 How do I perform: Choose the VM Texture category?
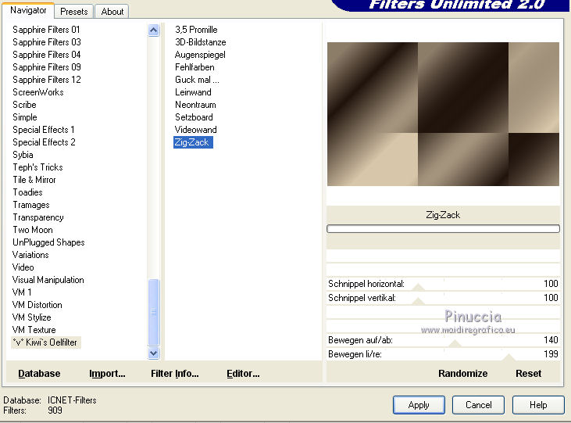[x=34, y=330]
